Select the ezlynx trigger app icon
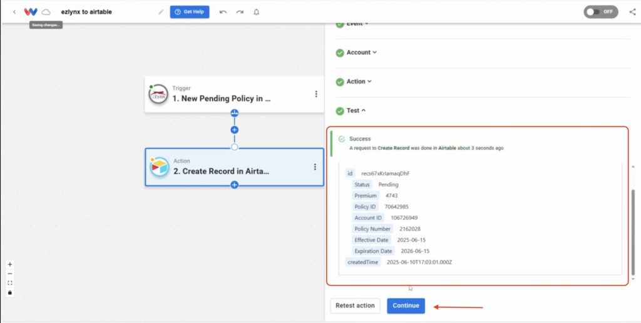The width and height of the screenshot is (641, 323). tap(158, 94)
